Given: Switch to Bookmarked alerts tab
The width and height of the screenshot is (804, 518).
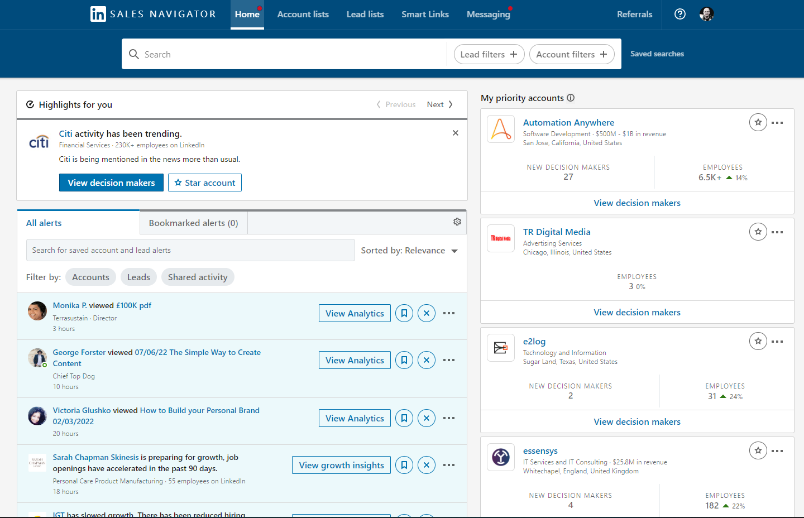Looking at the screenshot, I should point(194,223).
